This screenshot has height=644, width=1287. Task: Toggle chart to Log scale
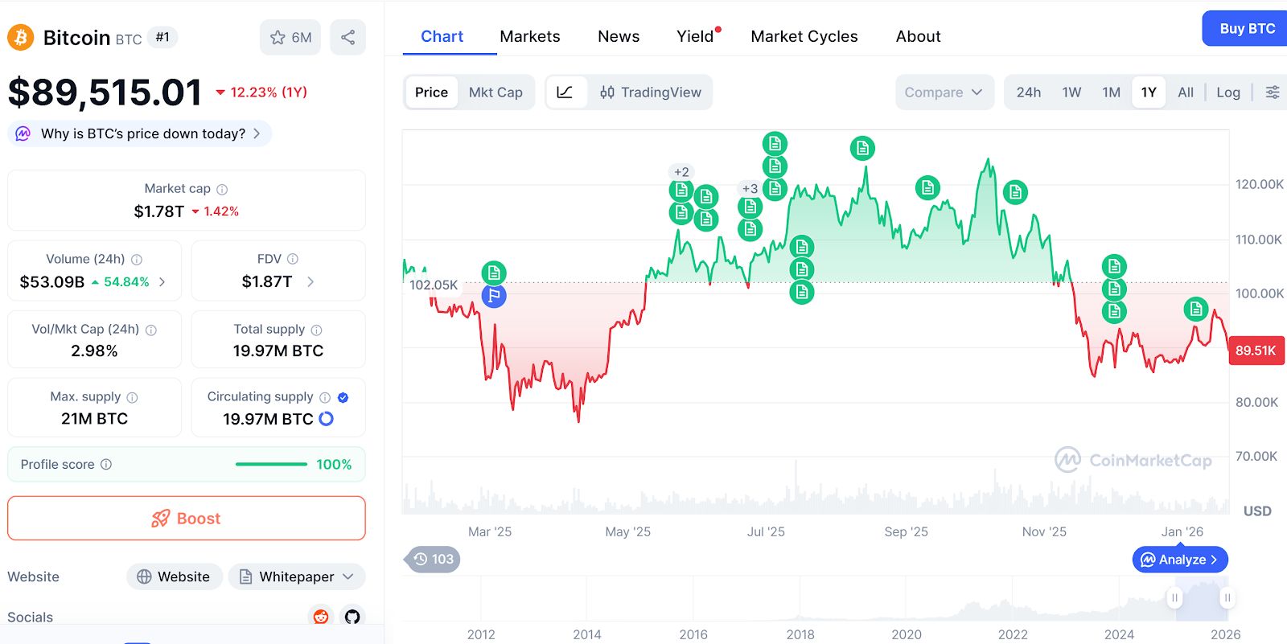tap(1227, 92)
